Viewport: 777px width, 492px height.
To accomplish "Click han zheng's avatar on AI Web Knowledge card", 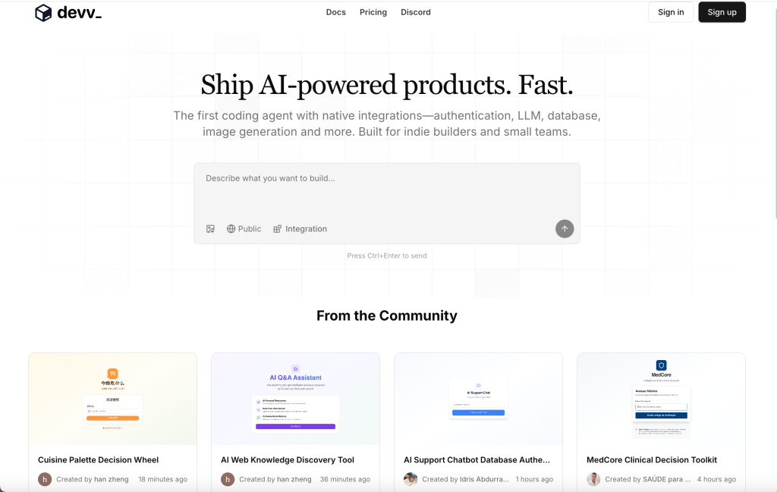I will [x=228, y=479].
